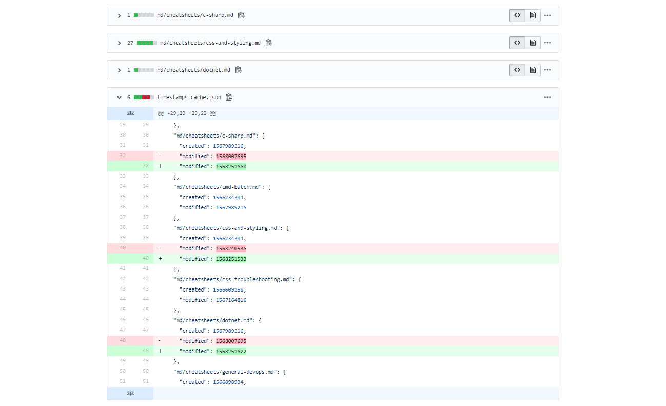This screenshot has height=406, width=666.
Task: Copy path of dotnet.md file
Action: (x=238, y=70)
